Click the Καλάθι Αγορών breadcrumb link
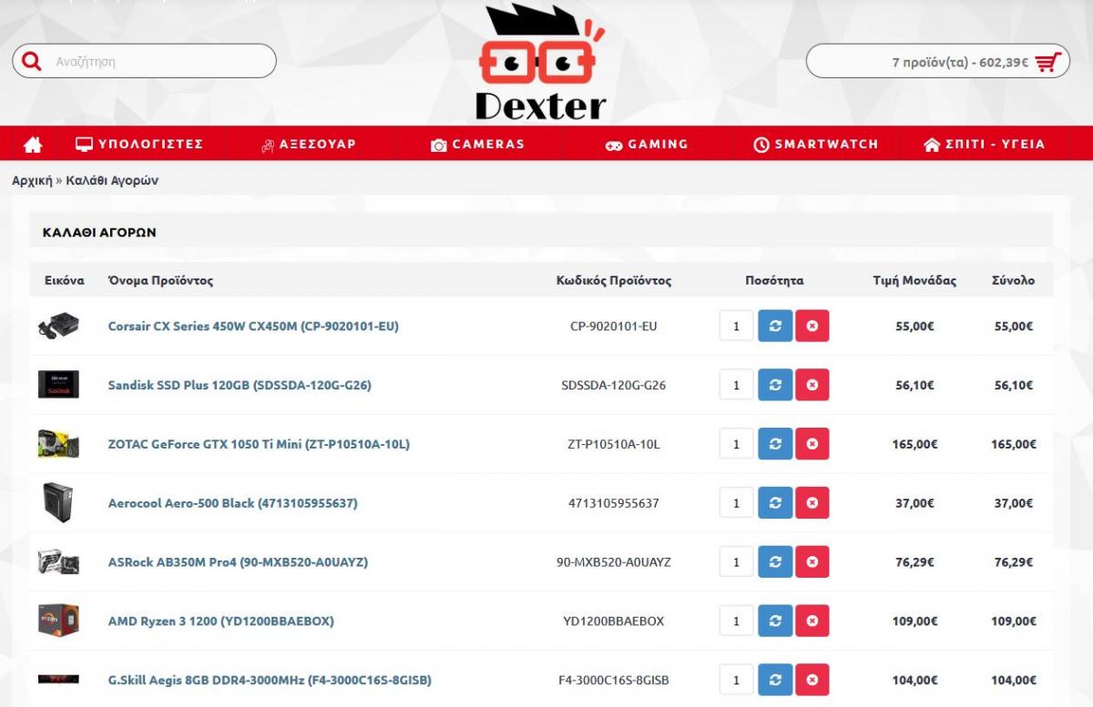Viewport: 1093px width, 707px height. pyautogui.click(x=112, y=180)
